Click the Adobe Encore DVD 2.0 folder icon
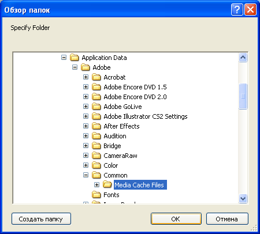The image size is (260, 234). tap(96, 97)
